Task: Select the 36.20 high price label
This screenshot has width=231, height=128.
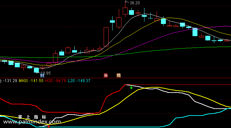Action: (135, 3)
